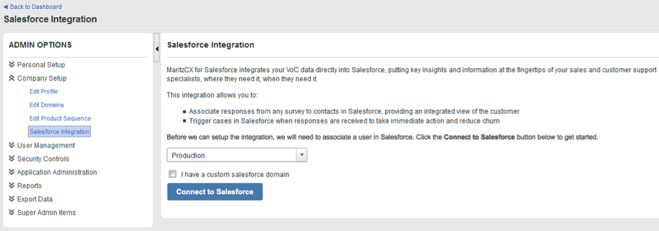
Task: Collapse the admin options sidebar arrow
Action: point(156,49)
